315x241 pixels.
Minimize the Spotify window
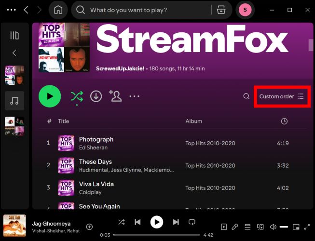tap(272, 10)
